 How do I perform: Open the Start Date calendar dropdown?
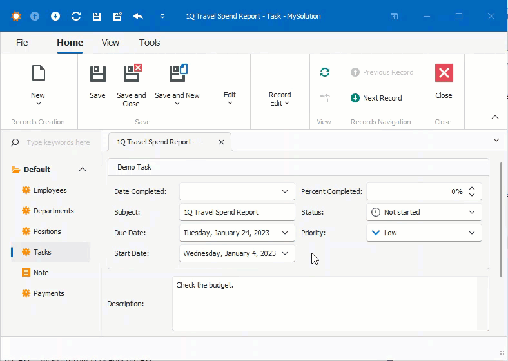pyautogui.click(x=285, y=253)
